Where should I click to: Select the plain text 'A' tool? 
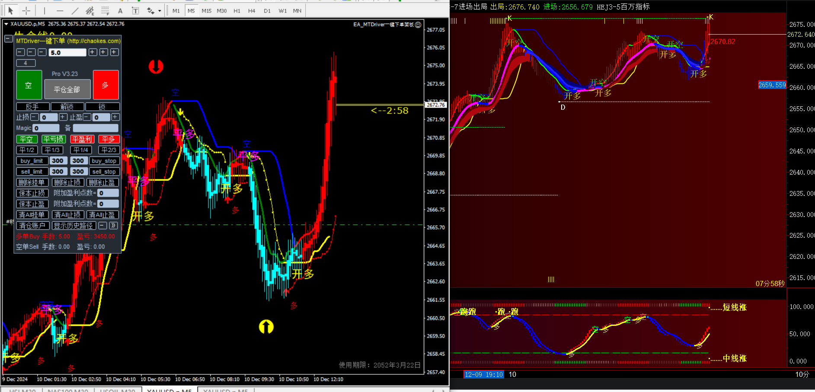click(120, 11)
